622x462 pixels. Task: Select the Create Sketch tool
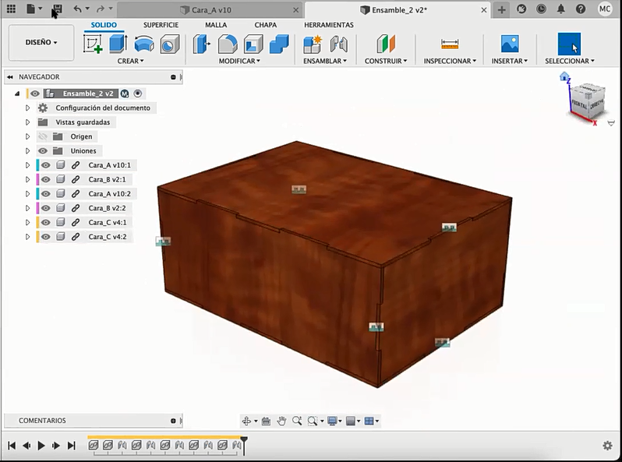[x=93, y=44]
